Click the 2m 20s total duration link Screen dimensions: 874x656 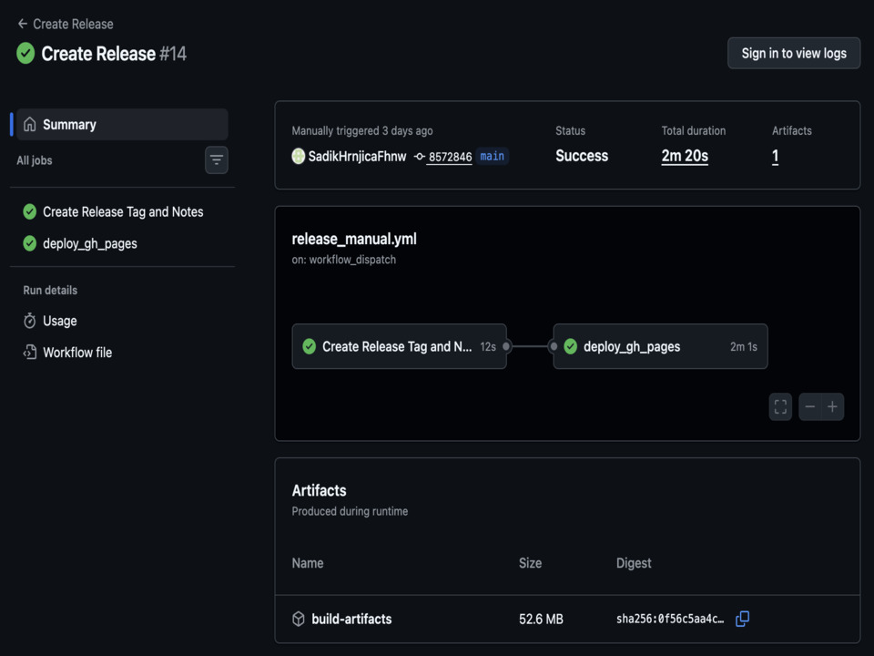pos(685,156)
